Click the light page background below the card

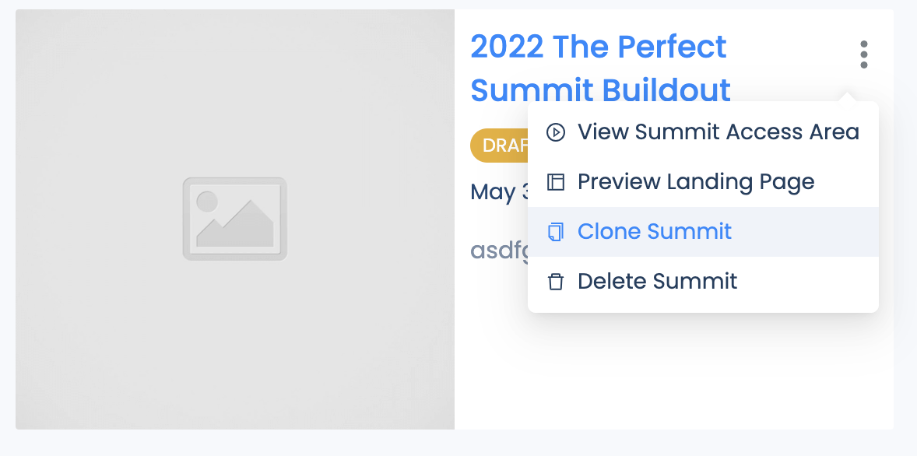pyautogui.click(x=458, y=443)
